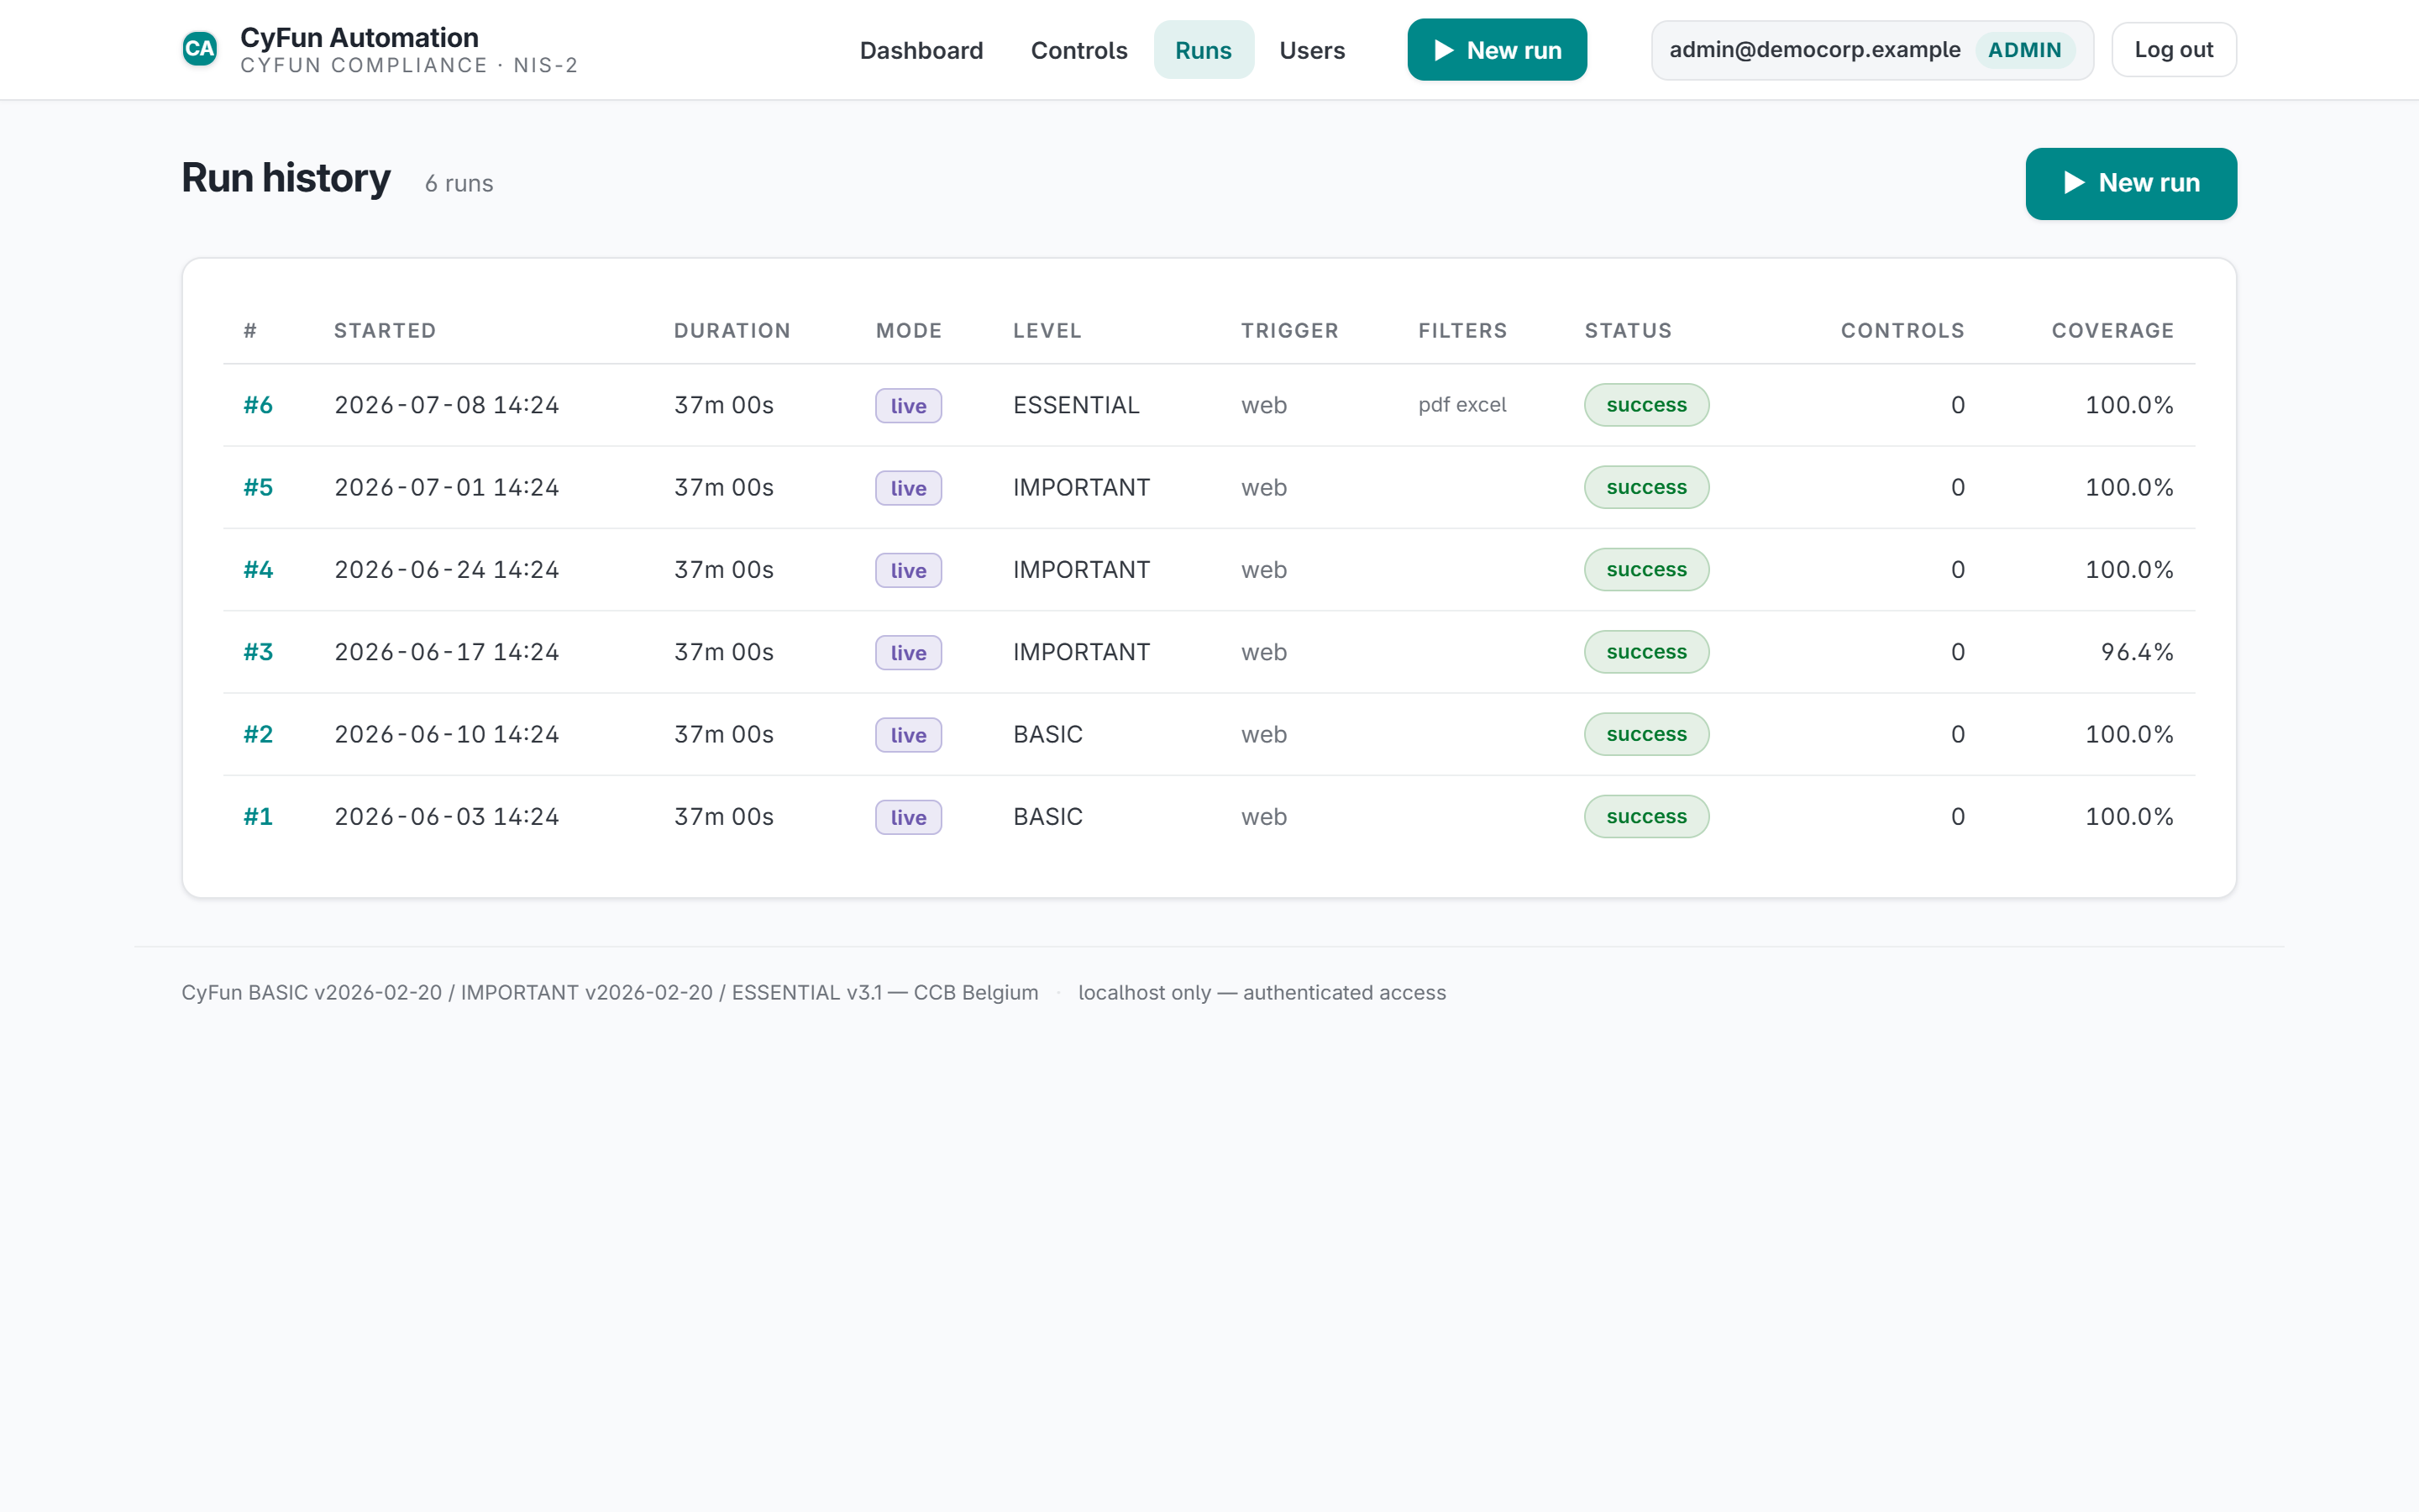Click the CA logo icon
This screenshot has height=1512, width=2419.
tap(199, 49)
